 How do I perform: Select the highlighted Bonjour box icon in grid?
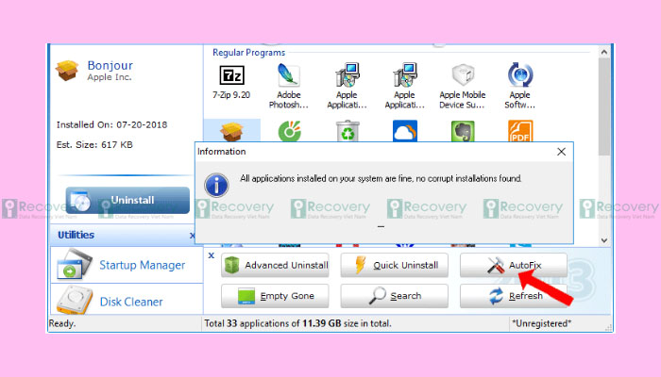[232, 131]
